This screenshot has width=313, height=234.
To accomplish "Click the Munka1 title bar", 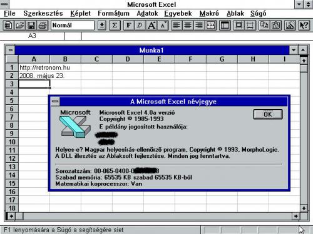I will click(x=151, y=50).
